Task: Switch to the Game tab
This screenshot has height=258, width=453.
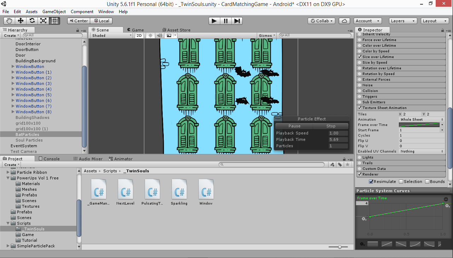Action: (136, 30)
